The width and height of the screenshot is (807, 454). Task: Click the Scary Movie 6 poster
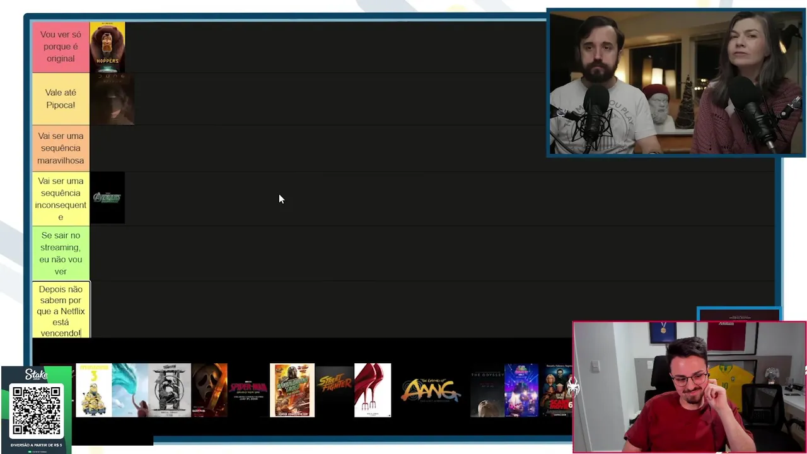coord(555,390)
